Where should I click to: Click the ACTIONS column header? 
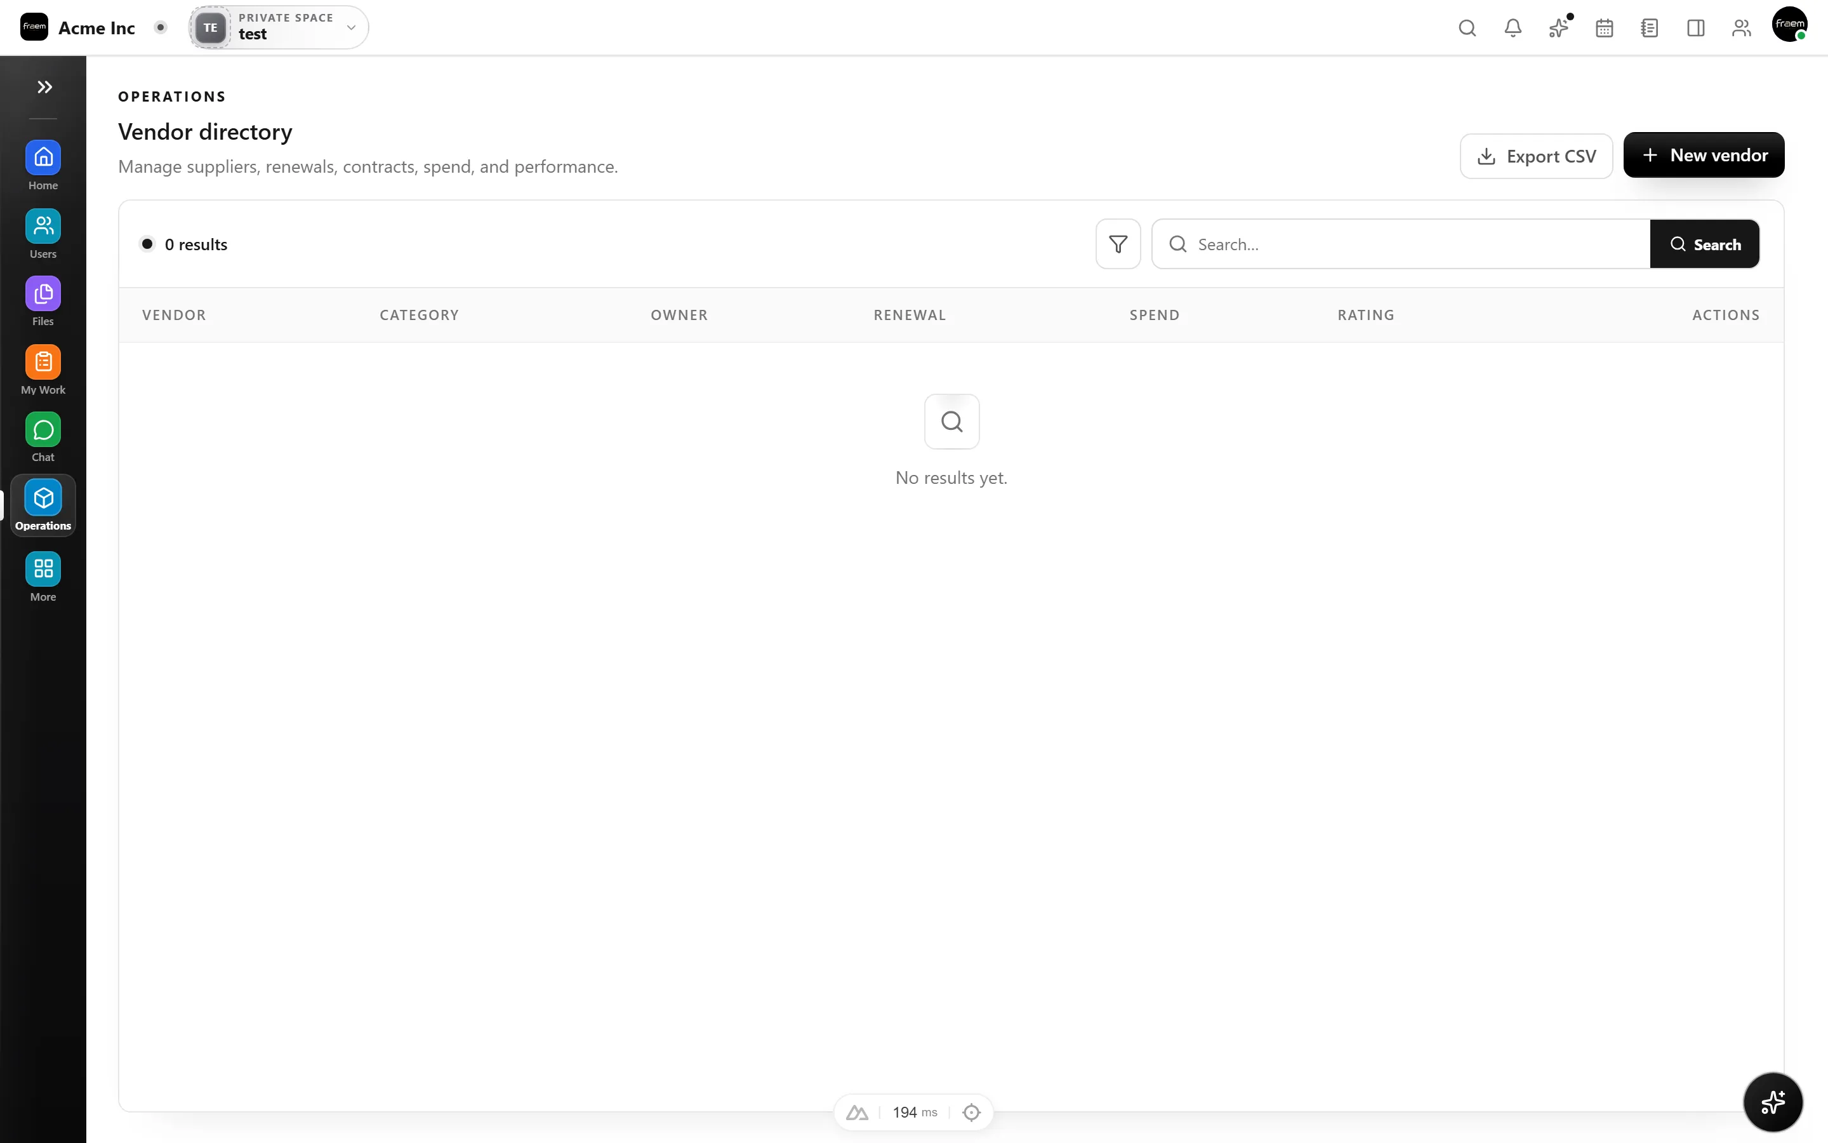tap(1725, 315)
